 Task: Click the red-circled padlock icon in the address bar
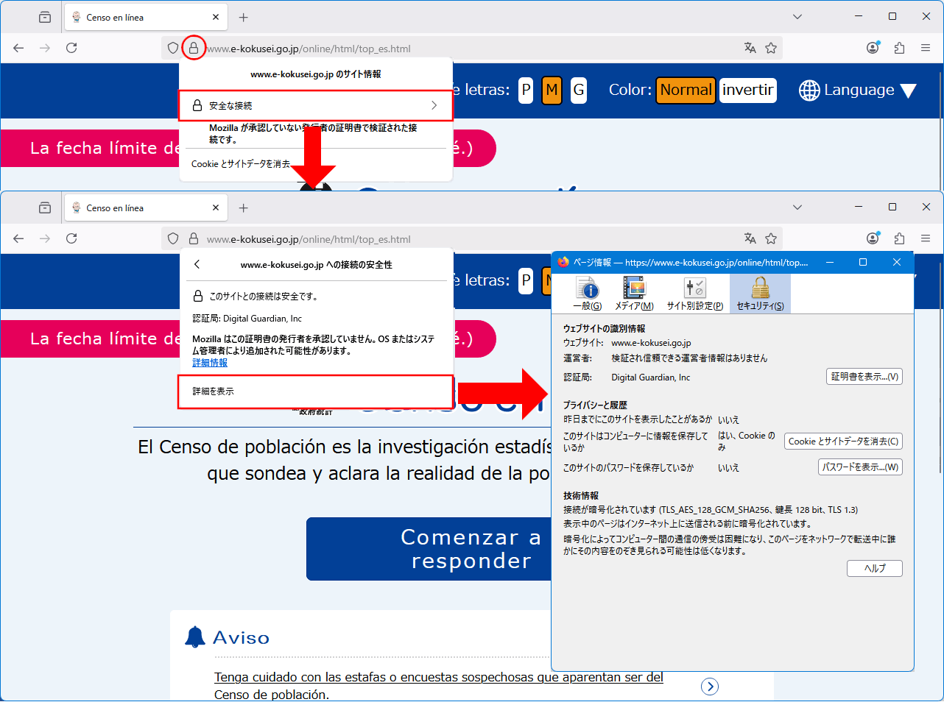pos(193,48)
